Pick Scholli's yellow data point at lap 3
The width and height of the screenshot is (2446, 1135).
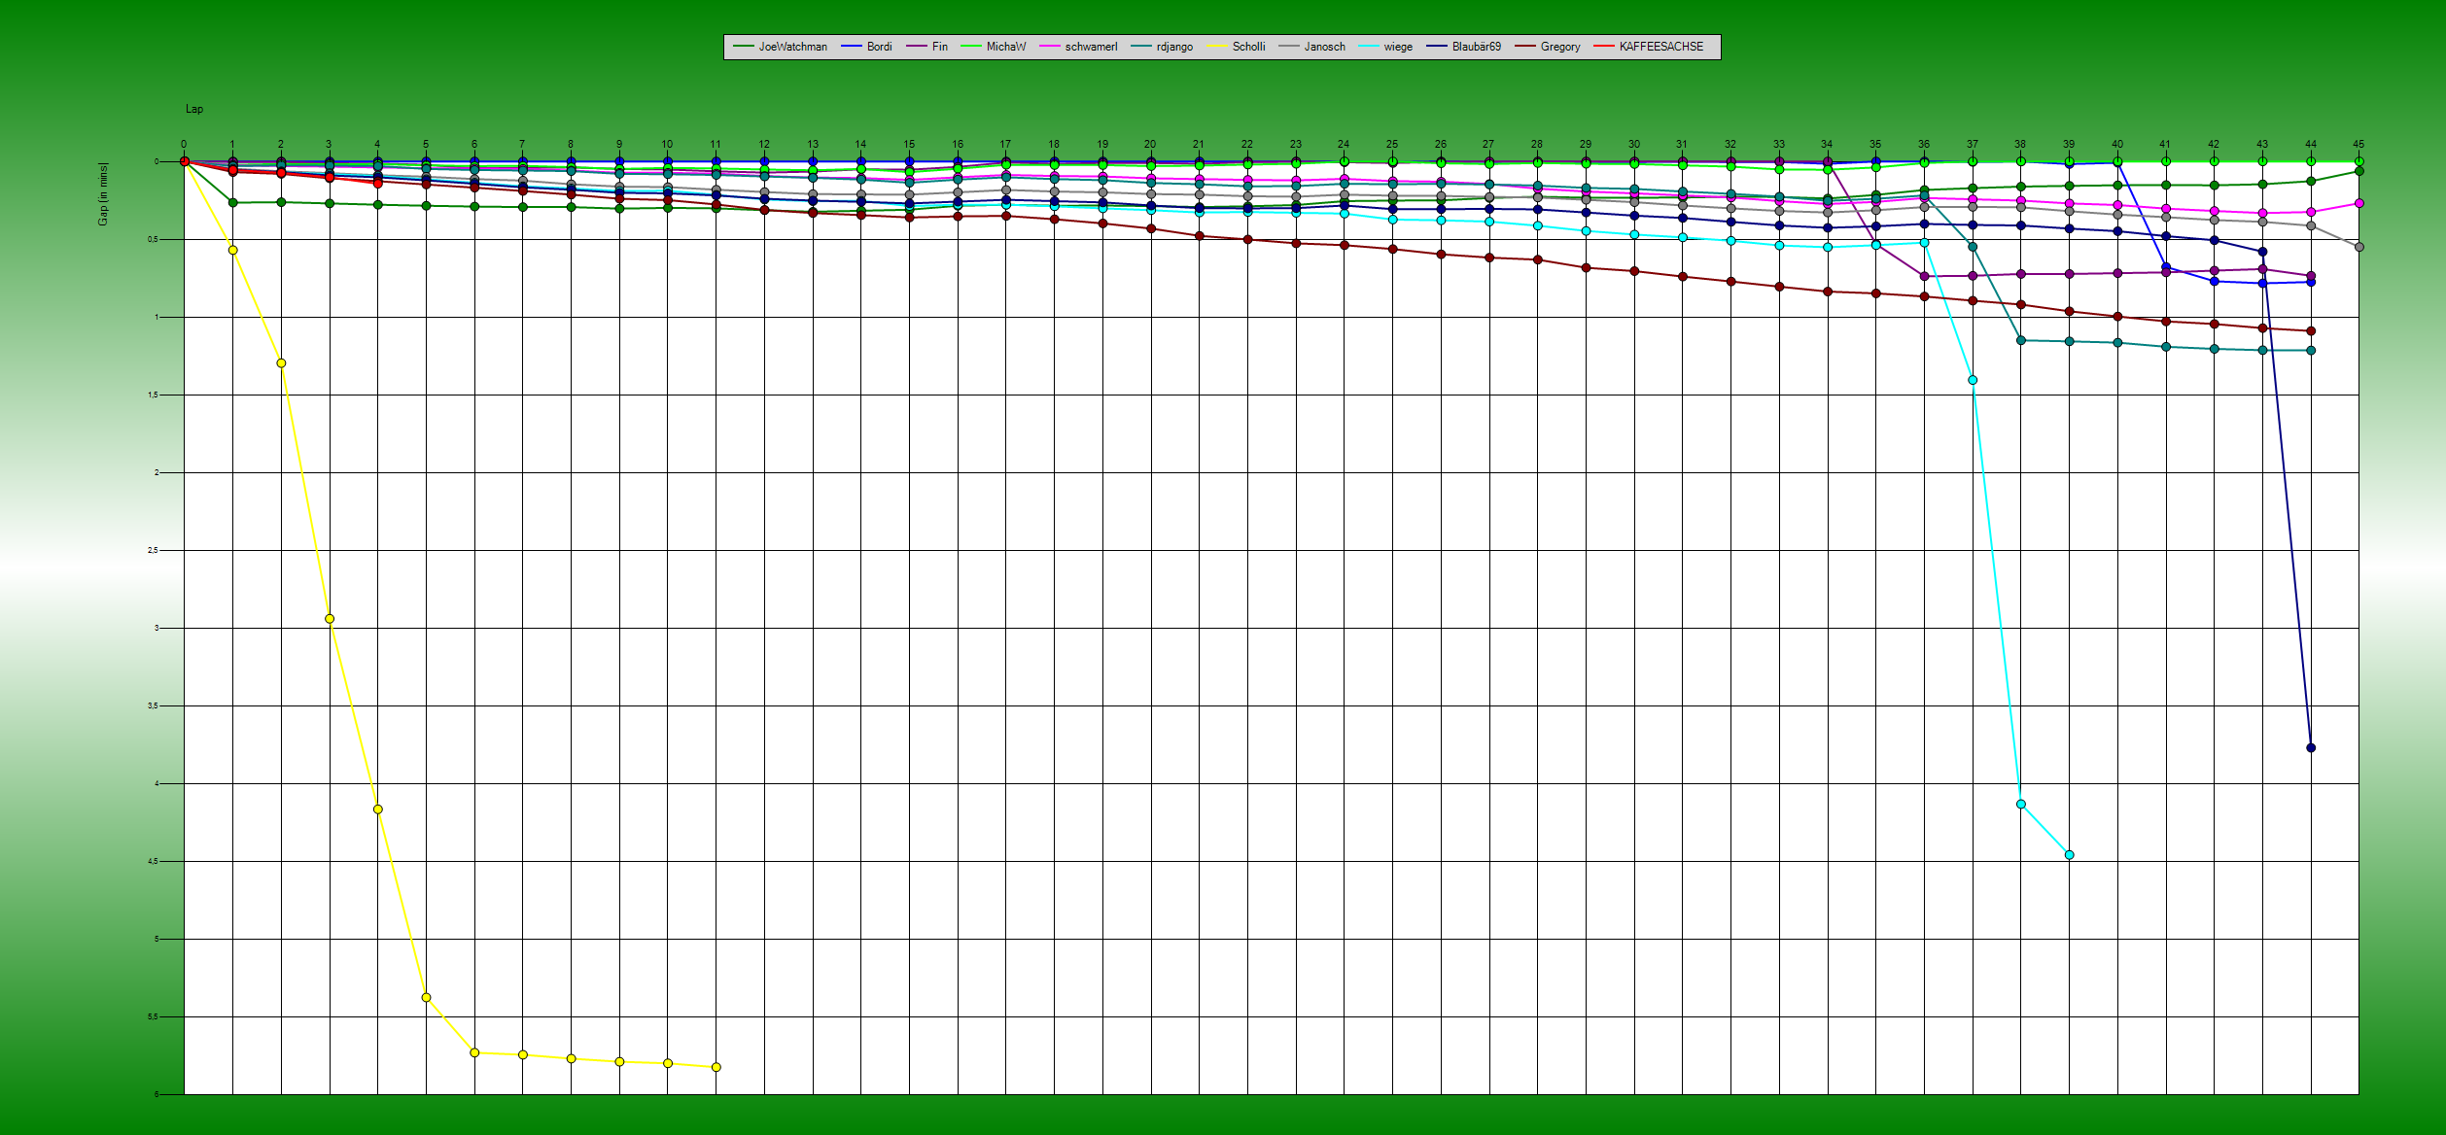(x=330, y=619)
